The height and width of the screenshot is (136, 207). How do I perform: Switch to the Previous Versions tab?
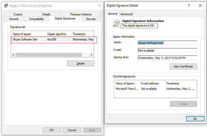click(81, 14)
